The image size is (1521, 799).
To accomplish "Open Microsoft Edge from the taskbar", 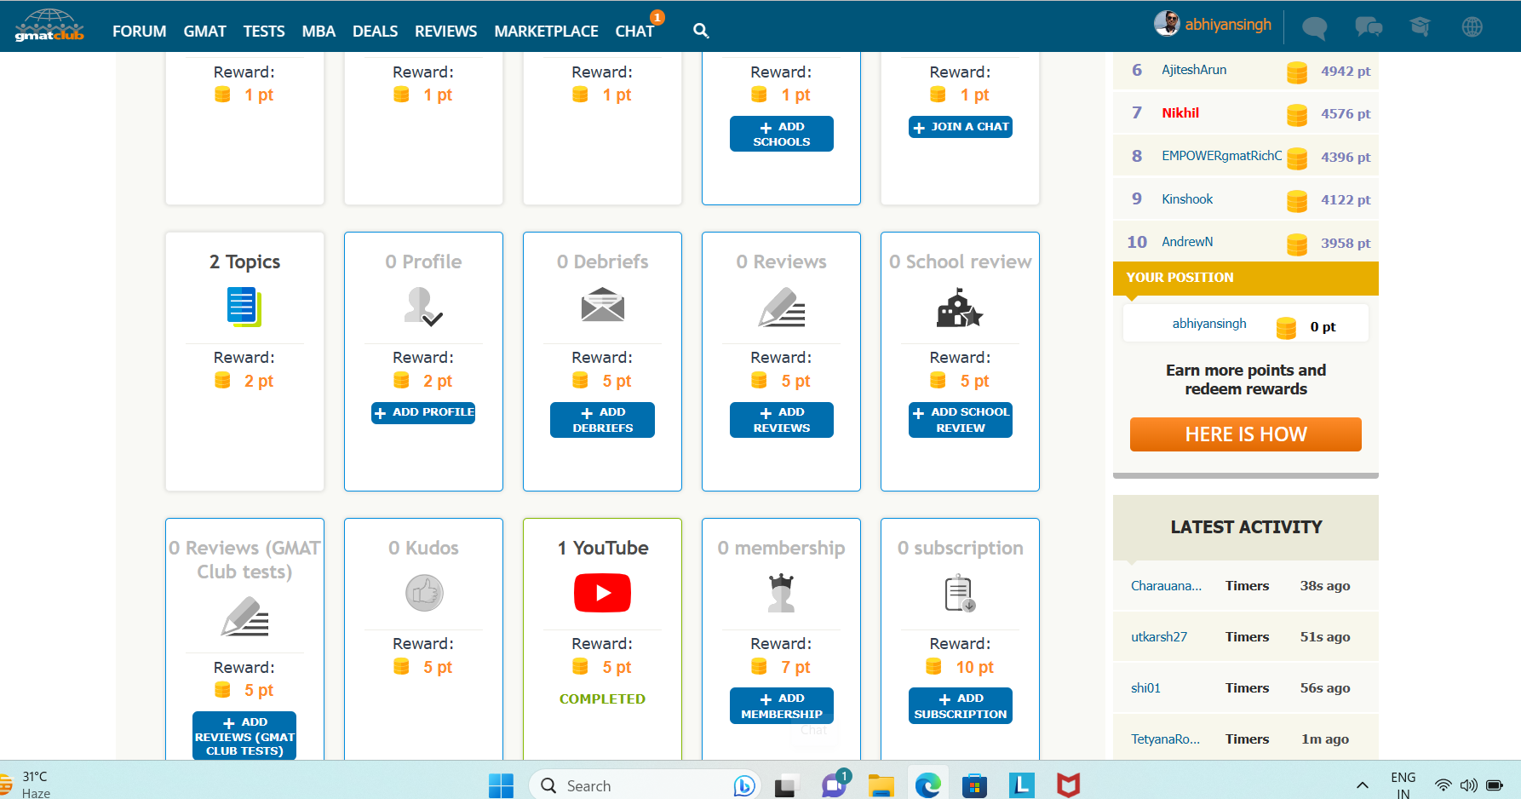I will (927, 785).
